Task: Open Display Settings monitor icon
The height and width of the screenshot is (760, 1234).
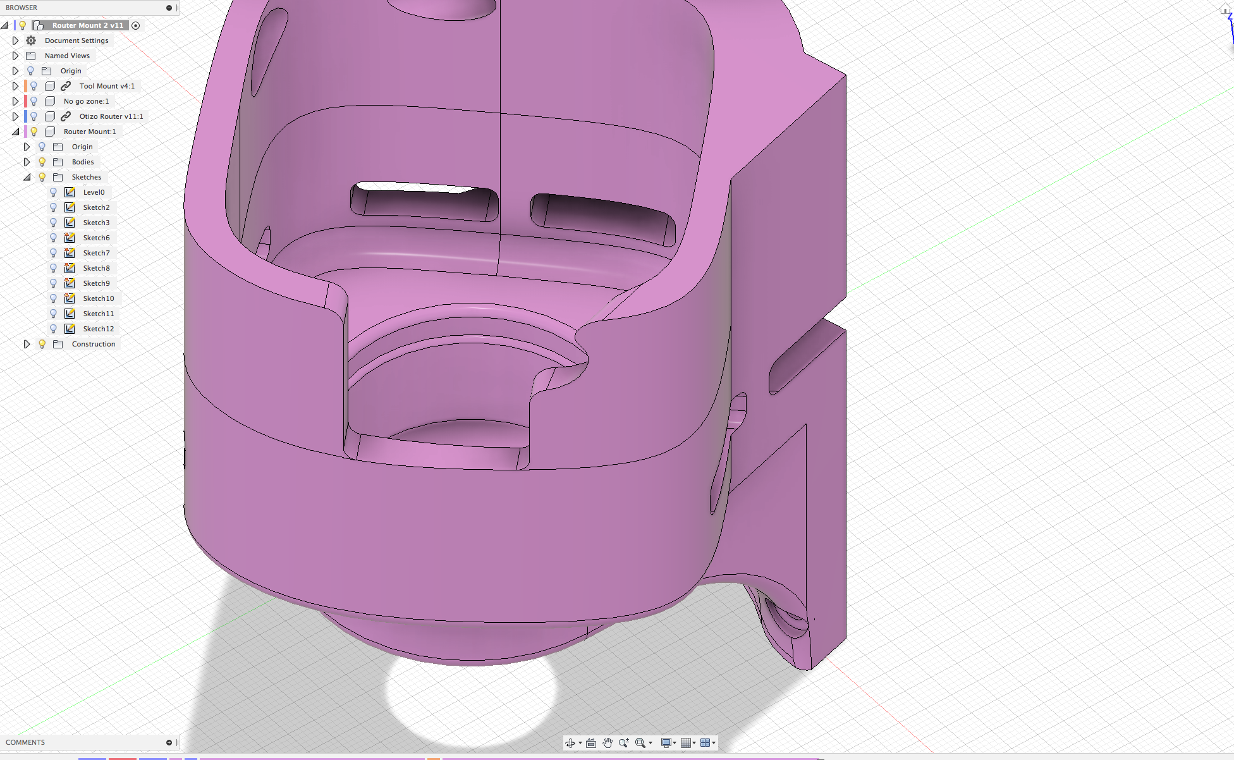Action: (666, 743)
